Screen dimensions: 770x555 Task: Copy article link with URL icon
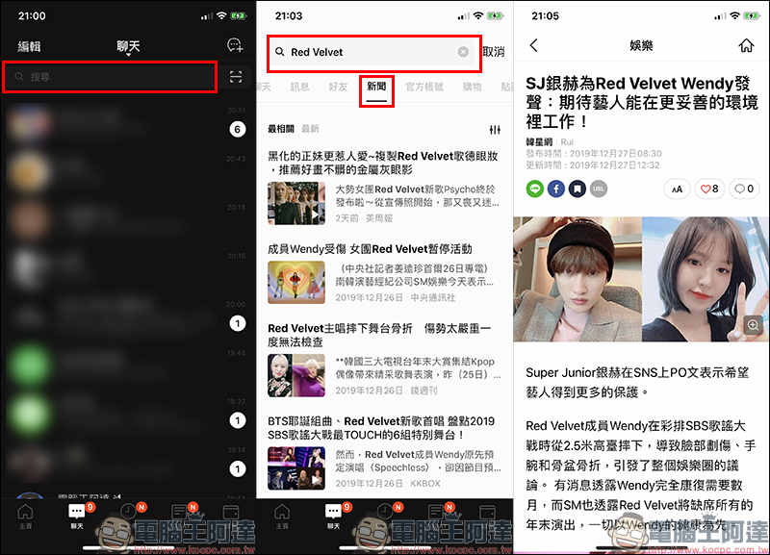point(598,189)
